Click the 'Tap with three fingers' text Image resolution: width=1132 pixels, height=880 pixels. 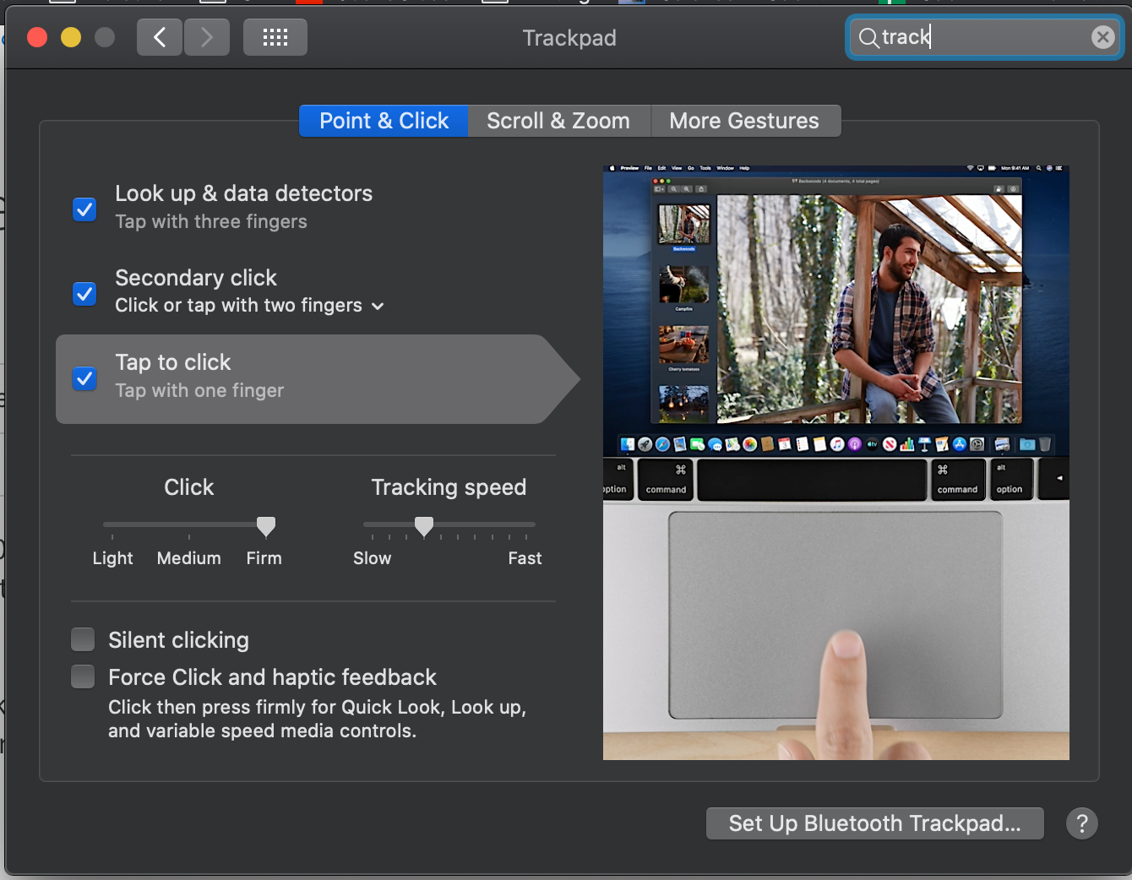(x=211, y=221)
